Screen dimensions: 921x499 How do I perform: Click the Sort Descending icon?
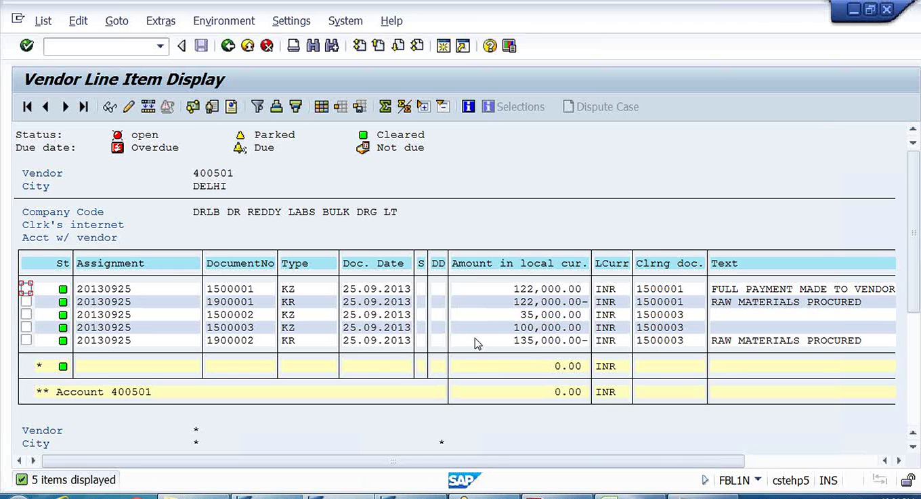tap(295, 106)
